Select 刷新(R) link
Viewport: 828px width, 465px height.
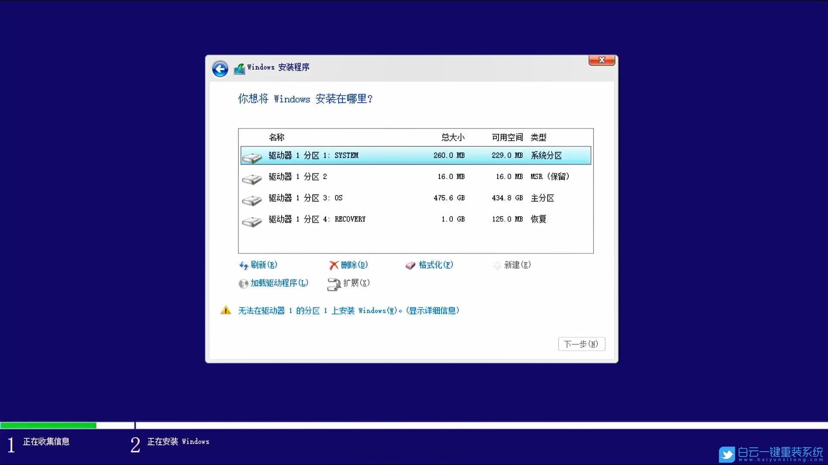(264, 265)
